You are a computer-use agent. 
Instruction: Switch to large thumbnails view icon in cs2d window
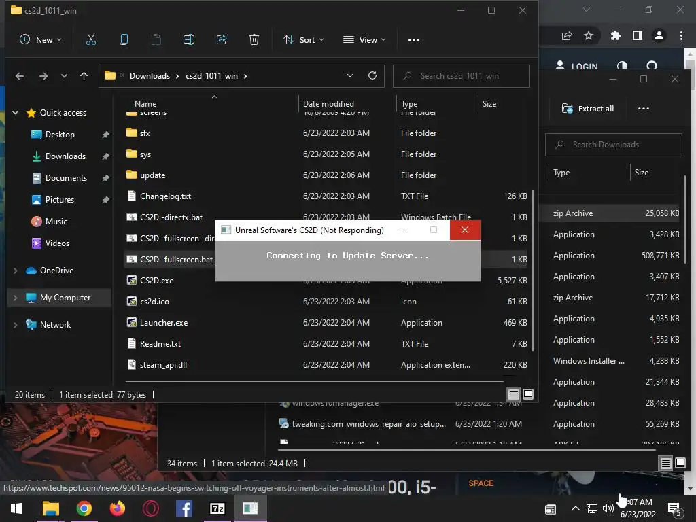tap(528, 394)
